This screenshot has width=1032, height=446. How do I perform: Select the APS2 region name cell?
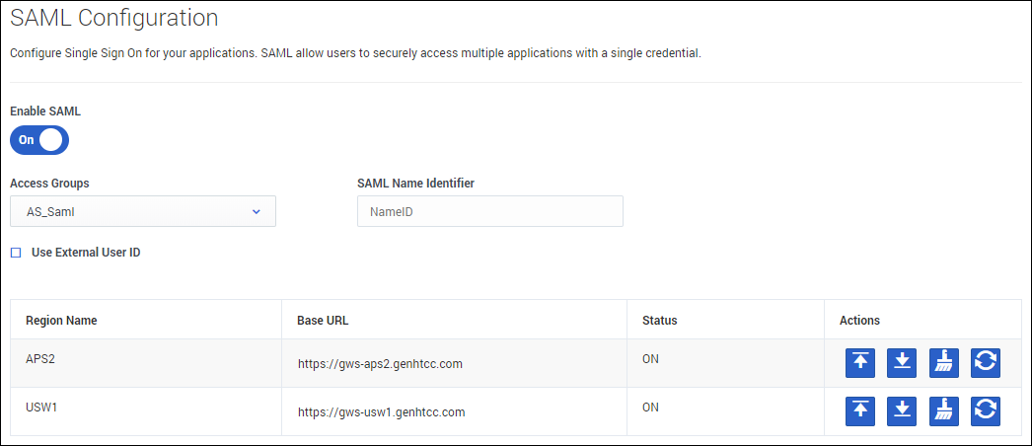(40, 359)
